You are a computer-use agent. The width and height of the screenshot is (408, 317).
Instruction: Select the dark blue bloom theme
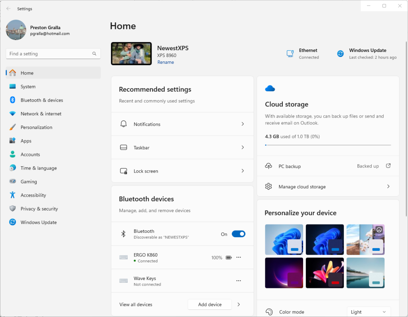[325, 240]
